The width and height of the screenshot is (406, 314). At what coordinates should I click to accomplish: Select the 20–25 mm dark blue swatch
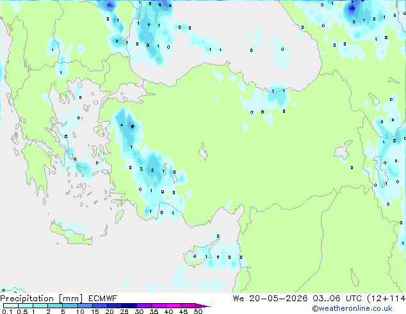coord(114,306)
